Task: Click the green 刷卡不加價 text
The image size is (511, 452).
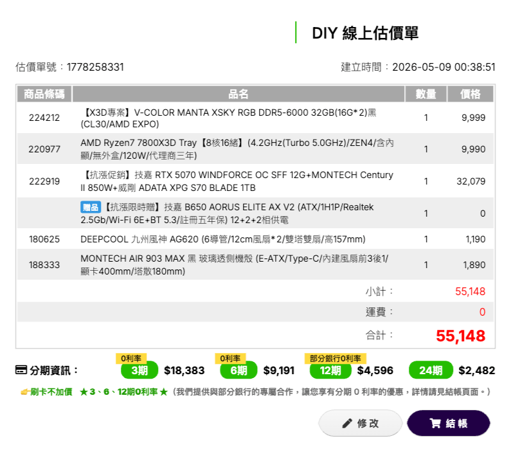Action: 51,392
